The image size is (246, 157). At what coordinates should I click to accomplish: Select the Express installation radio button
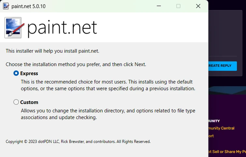(16, 73)
